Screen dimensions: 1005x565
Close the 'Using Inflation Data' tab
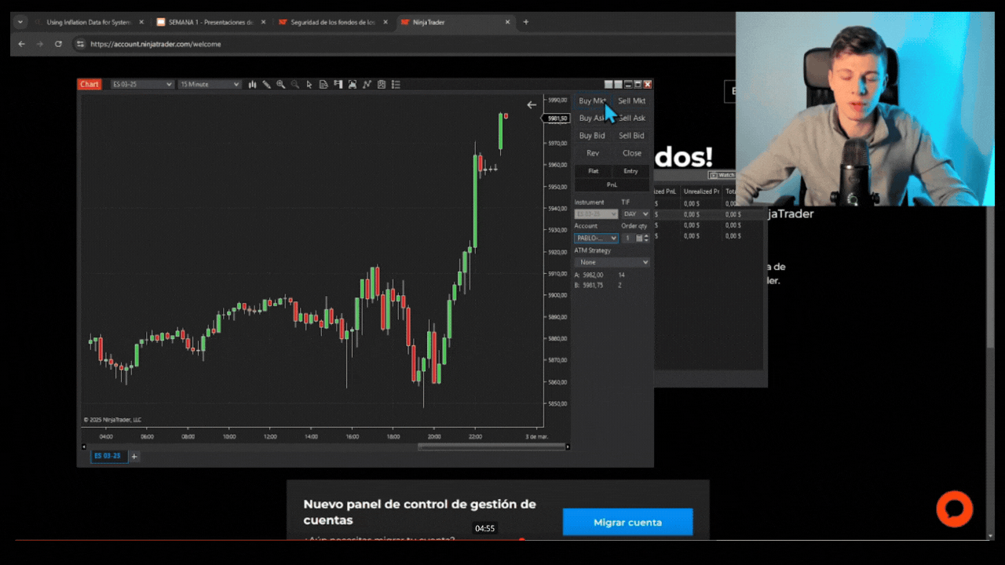click(141, 22)
